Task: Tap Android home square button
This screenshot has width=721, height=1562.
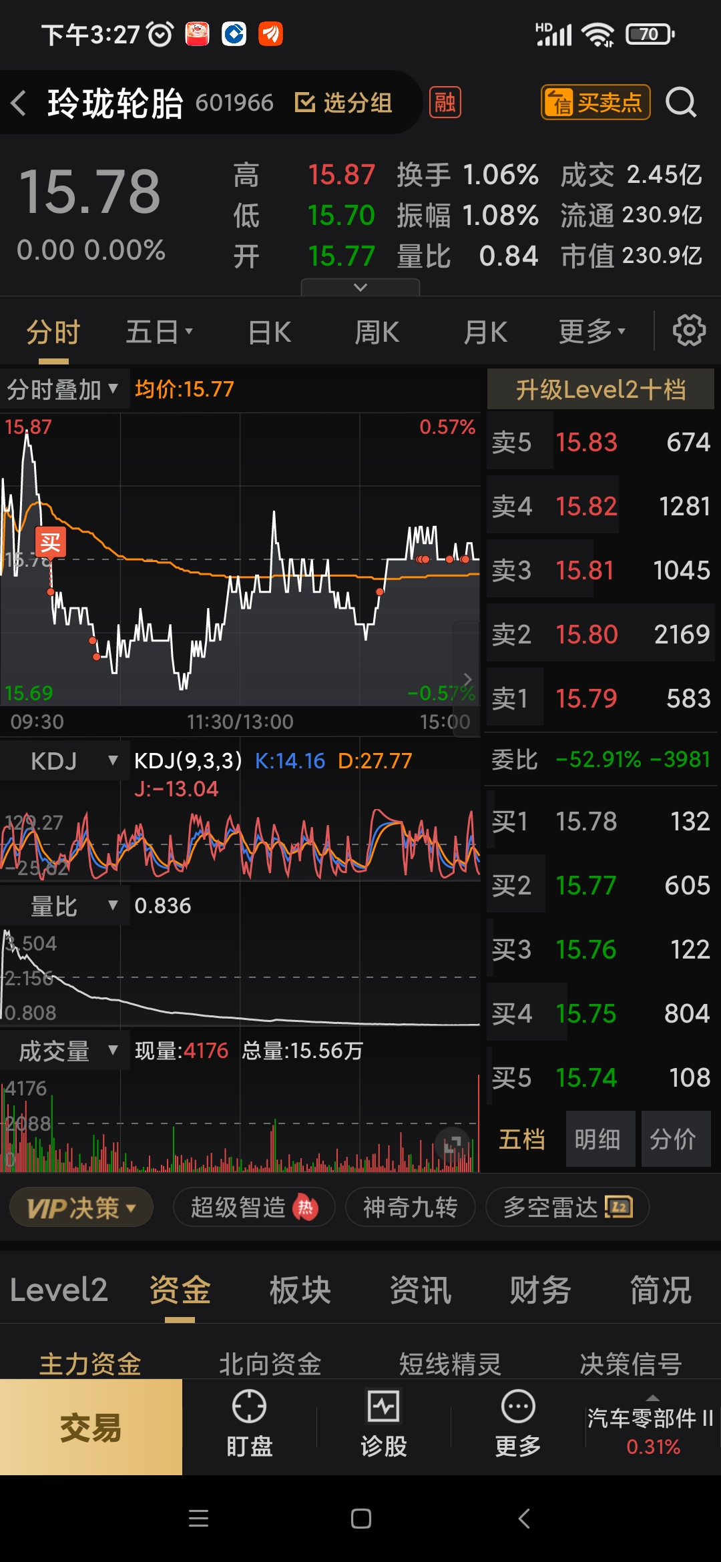Action: click(x=361, y=1519)
